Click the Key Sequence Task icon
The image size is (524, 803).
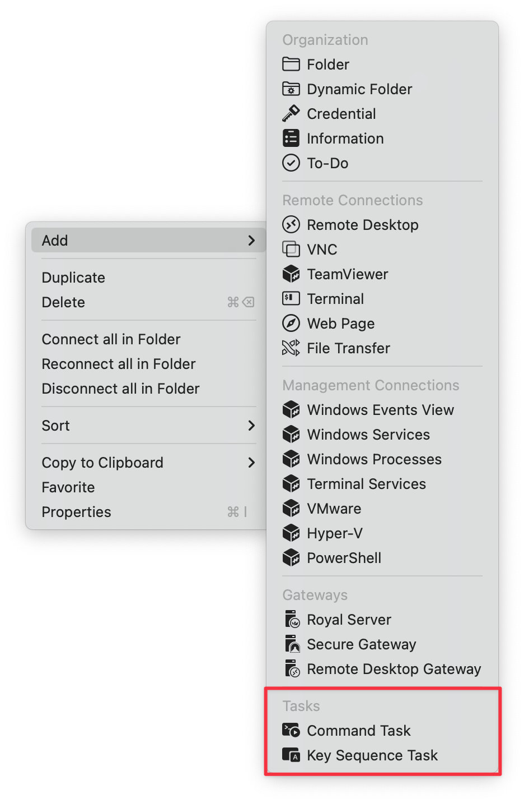click(x=291, y=755)
